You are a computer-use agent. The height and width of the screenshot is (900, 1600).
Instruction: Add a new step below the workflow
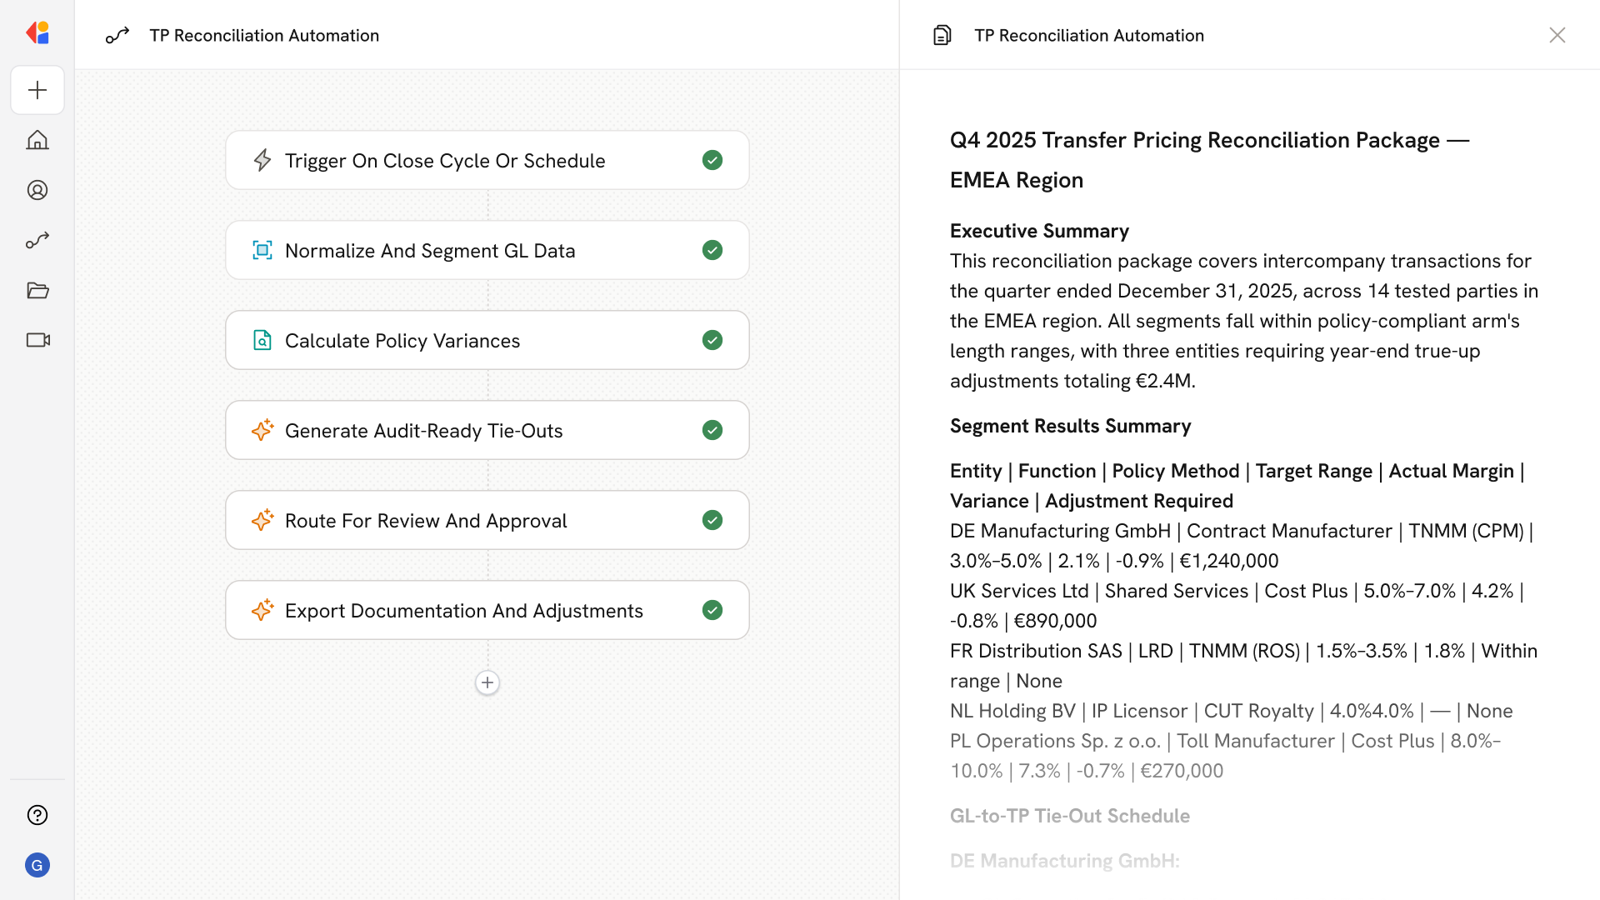click(487, 682)
